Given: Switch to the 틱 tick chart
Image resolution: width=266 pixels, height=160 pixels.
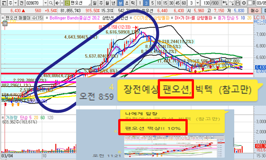Looking at the screenshot, I should point(133,3).
